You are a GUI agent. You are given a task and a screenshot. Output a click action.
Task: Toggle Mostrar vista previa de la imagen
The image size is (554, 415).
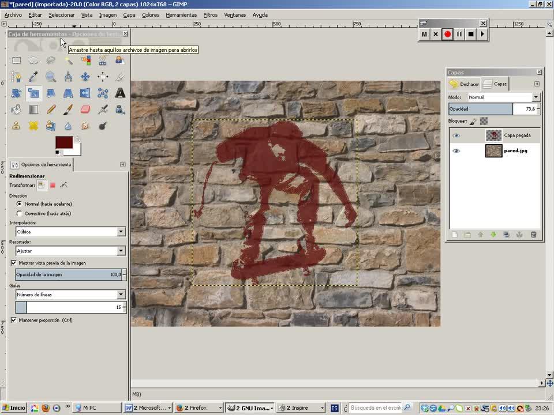pos(14,263)
